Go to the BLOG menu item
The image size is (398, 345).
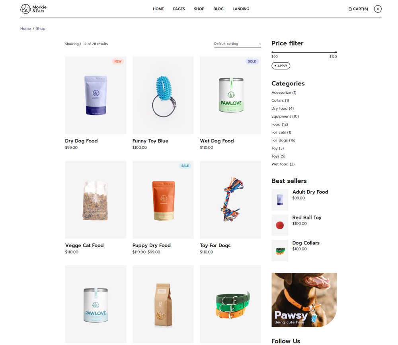point(218,9)
